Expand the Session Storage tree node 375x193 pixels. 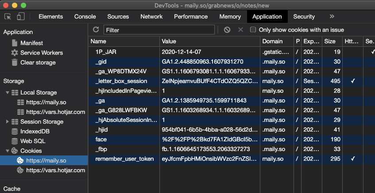pos(8,121)
